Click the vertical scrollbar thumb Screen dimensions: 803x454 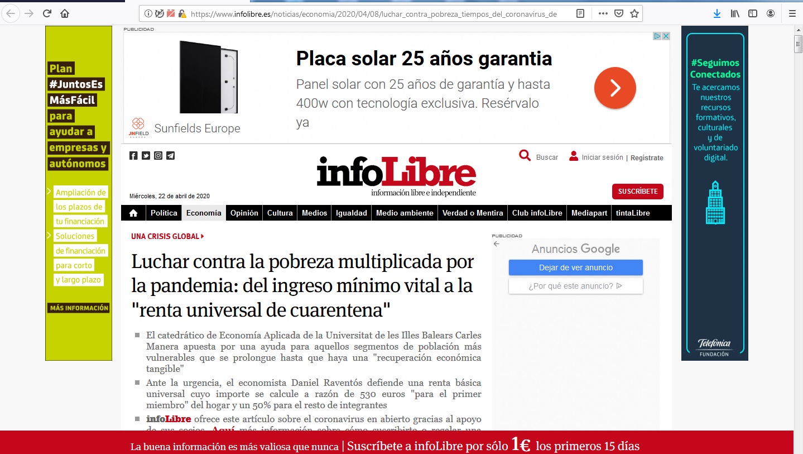pyautogui.click(x=798, y=44)
